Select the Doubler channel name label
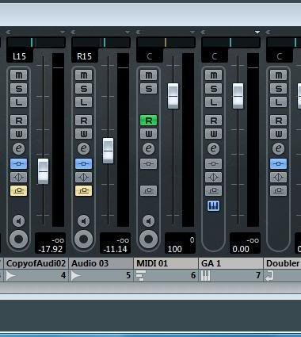The height and width of the screenshot is (337, 301). [283, 263]
